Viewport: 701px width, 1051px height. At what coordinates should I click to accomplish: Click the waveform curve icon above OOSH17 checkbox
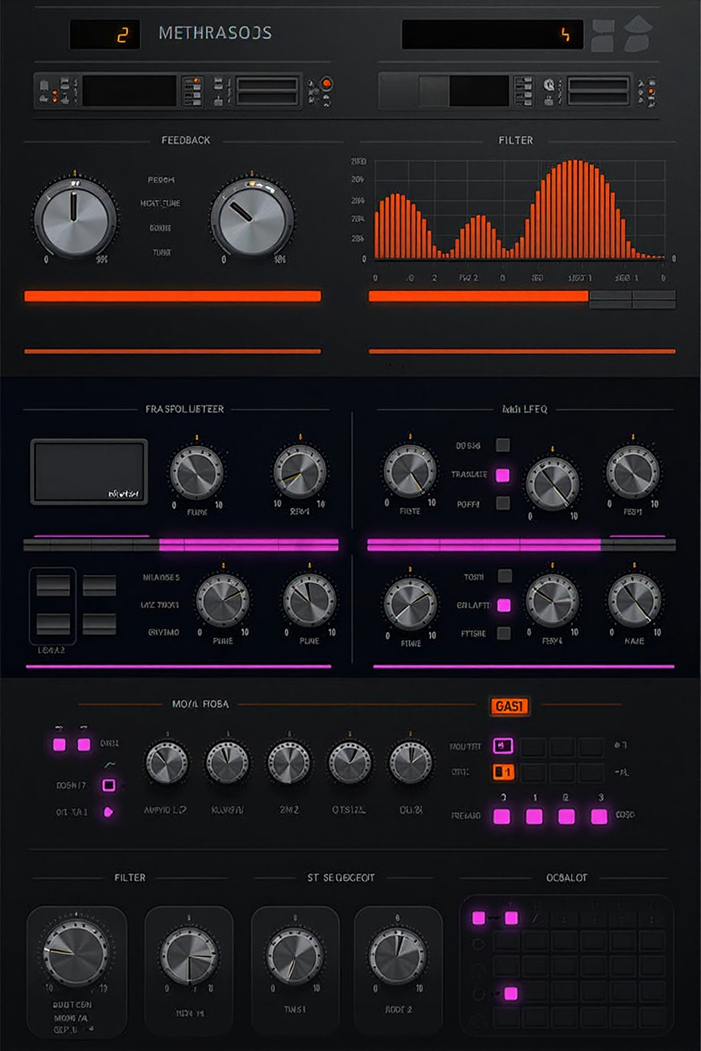click(110, 764)
